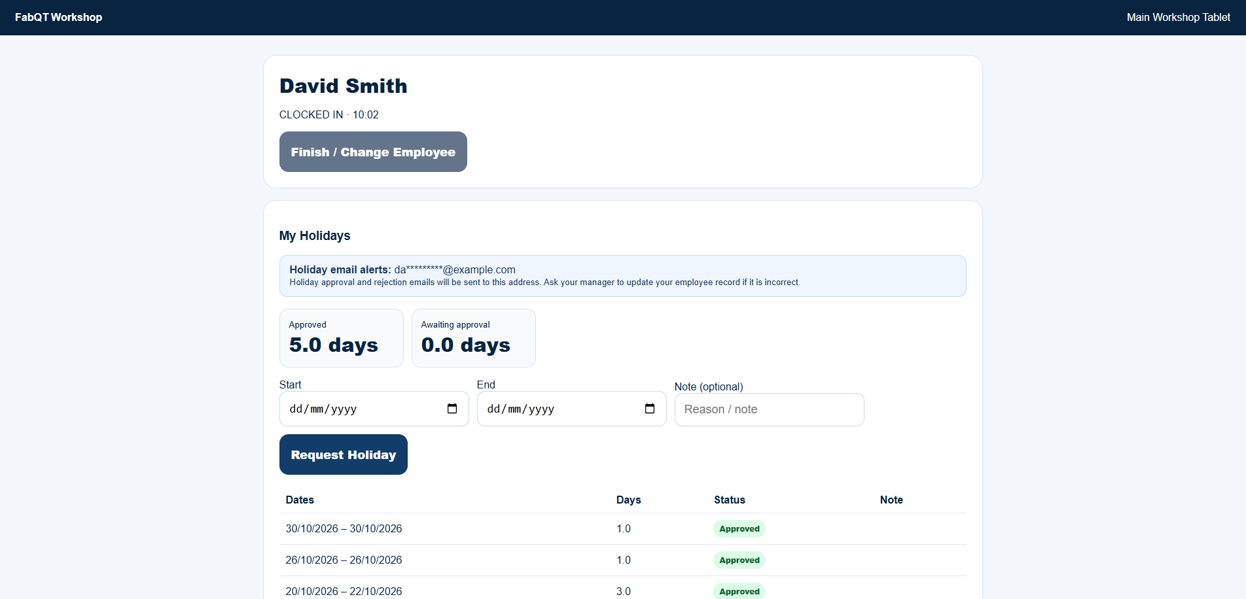Viewport: 1246px width, 599px height.
Task: Open the End date calendar picker icon
Action: coord(650,409)
